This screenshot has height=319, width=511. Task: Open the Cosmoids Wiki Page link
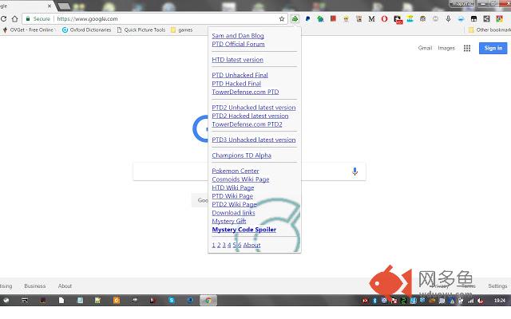click(240, 179)
